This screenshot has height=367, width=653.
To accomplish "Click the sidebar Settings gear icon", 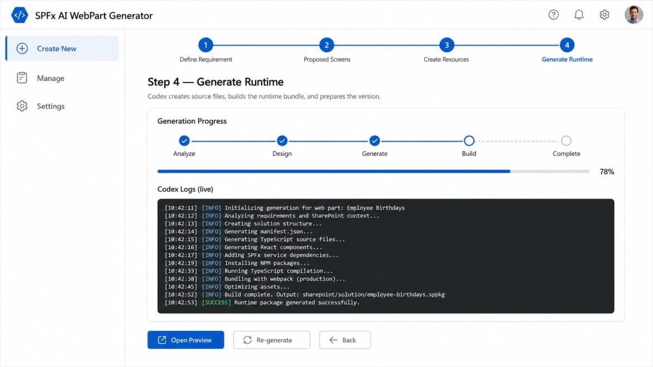I will point(22,106).
